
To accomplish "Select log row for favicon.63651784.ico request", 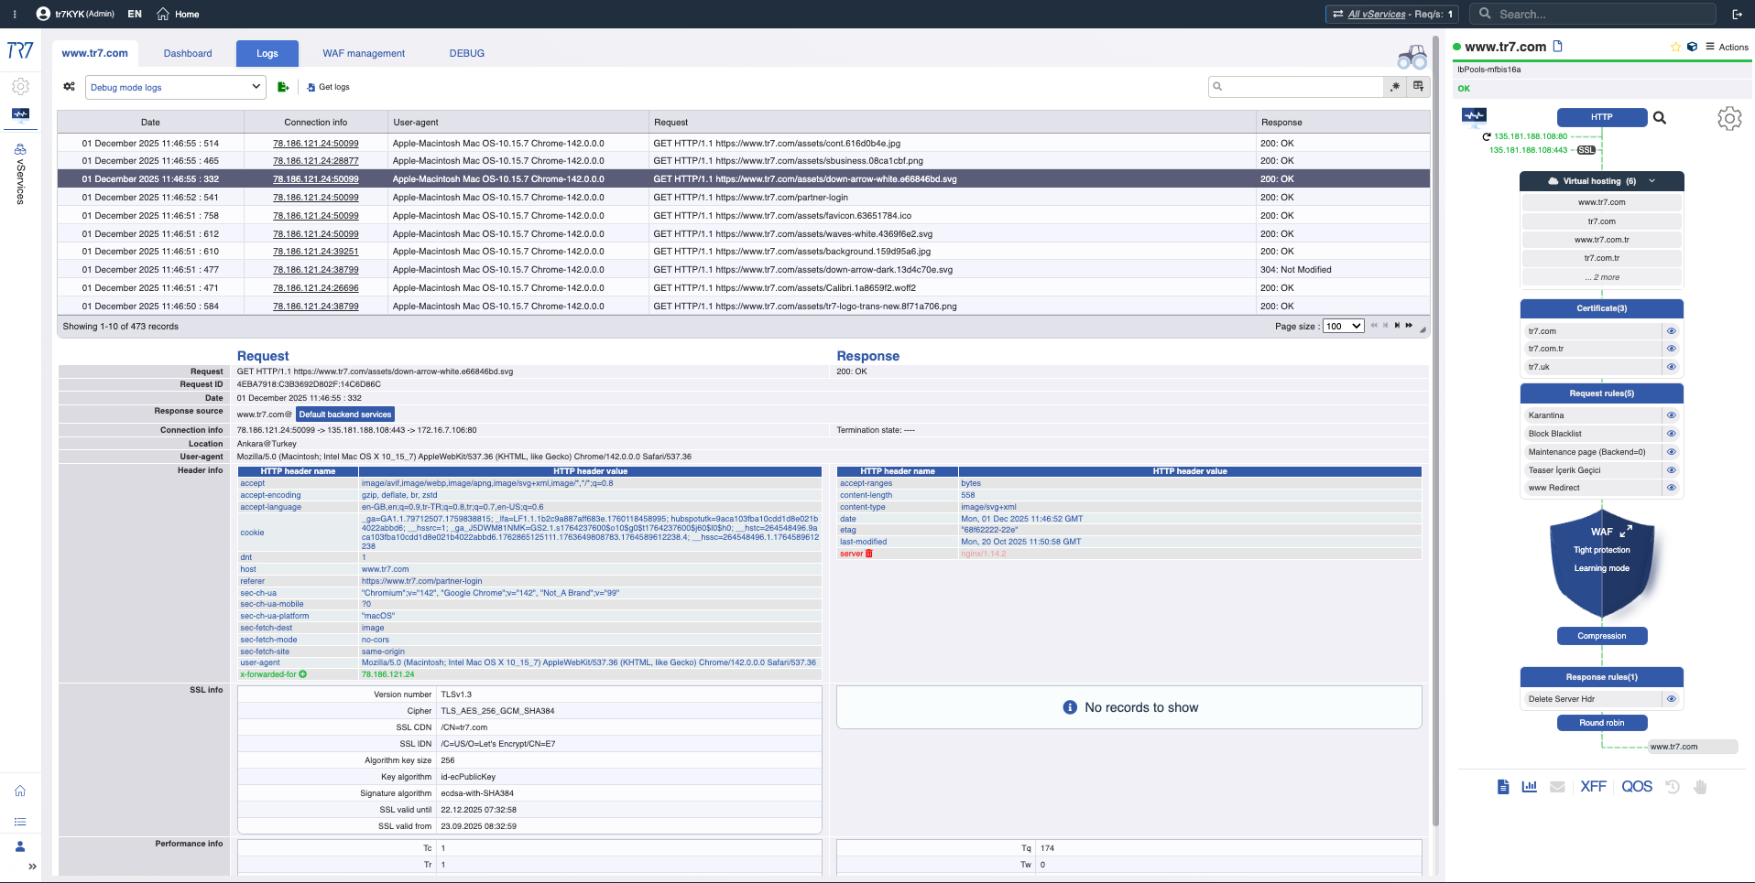I will click(x=743, y=216).
